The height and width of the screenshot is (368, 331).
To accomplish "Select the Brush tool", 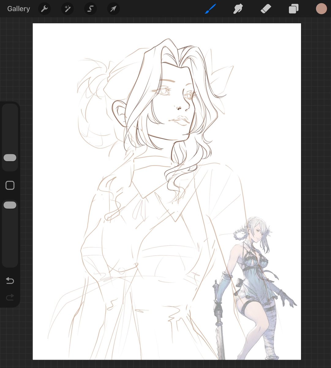I will point(210,9).
